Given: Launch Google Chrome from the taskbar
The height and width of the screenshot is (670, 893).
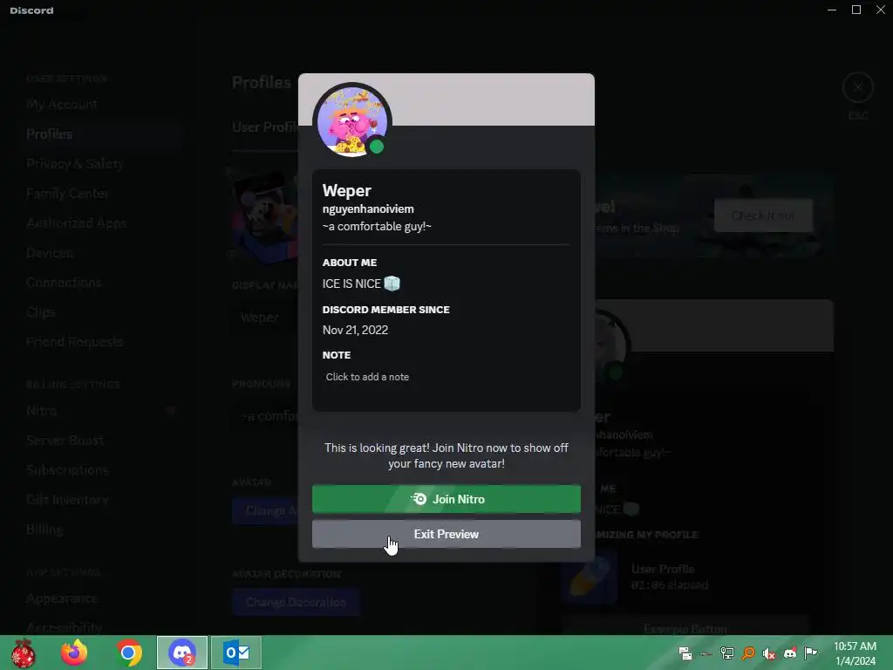Looking at the screenshot, I should click(x=129, y=653).
